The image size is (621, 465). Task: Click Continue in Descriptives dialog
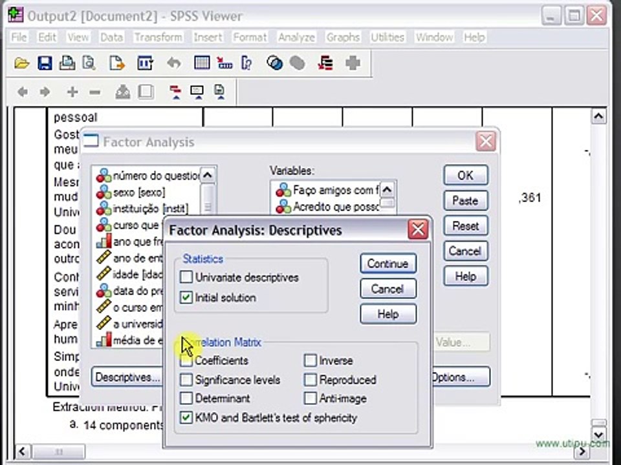pyautogui.click(x=388, y=263)
